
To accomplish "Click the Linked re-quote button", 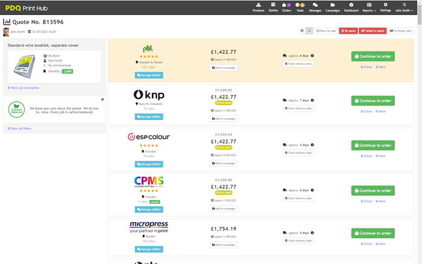I will tap(373, 31).
